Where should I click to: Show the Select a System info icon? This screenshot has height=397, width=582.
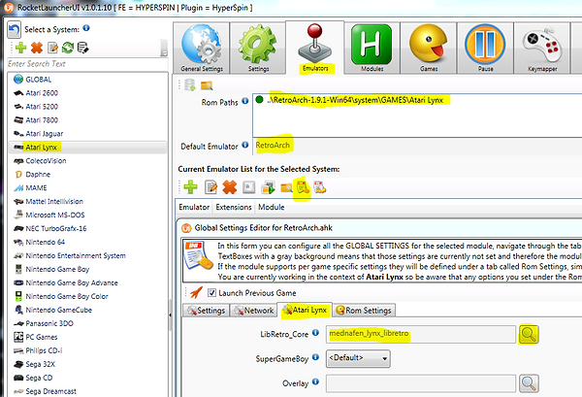(86, 28)
